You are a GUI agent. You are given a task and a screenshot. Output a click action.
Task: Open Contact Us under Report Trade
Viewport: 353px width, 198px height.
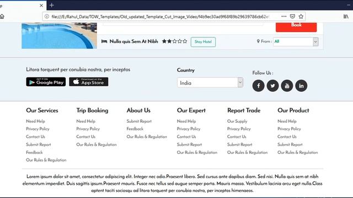coord(237,136)
